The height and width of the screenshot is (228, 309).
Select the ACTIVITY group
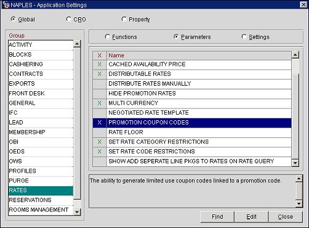point(41,45)
